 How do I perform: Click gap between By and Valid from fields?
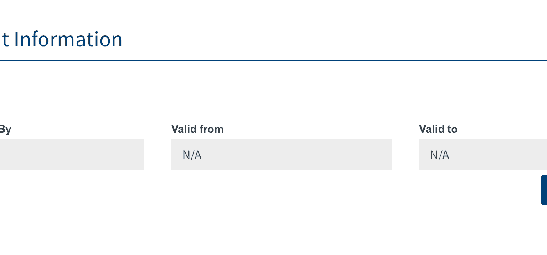point(157,155)
